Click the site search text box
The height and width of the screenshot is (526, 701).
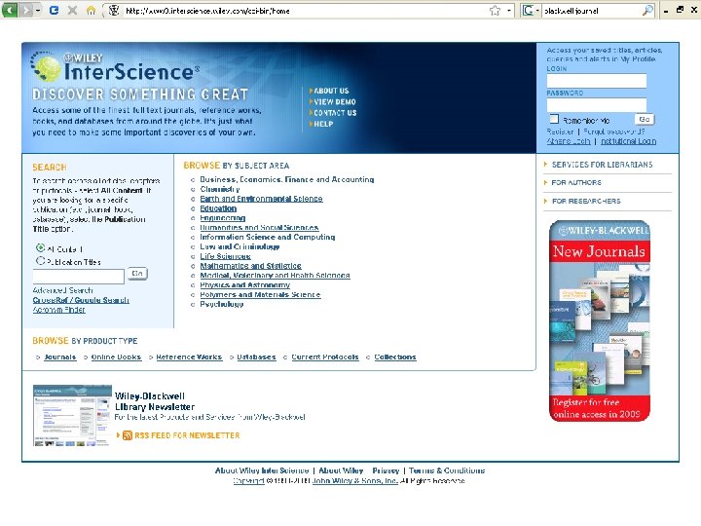(x=78, y=277)
